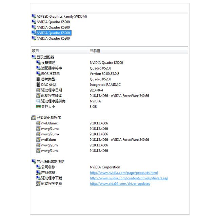Click the 驱动程序下载 row icon
The height and width of the screenshot is (217, 217).
[x=38, y=178]
